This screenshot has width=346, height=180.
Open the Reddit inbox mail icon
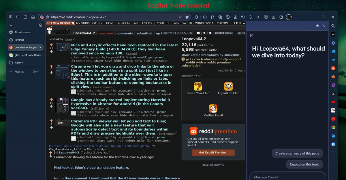[198, 33]
